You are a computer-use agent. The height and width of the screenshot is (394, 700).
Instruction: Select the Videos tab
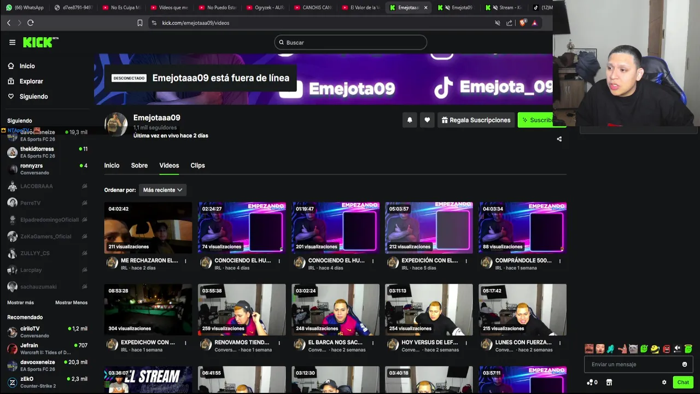pyautogui.click(x=169, y=165)
